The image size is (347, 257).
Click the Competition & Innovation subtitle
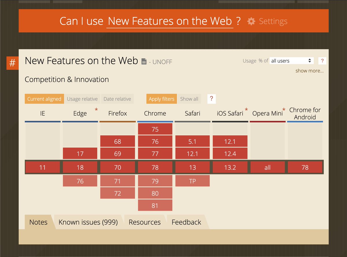click(x=67, y=79)
